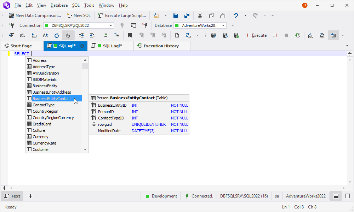Viewport: 354px width, 212px height.
Task: Undo the last edit
Action: point(235,16)
